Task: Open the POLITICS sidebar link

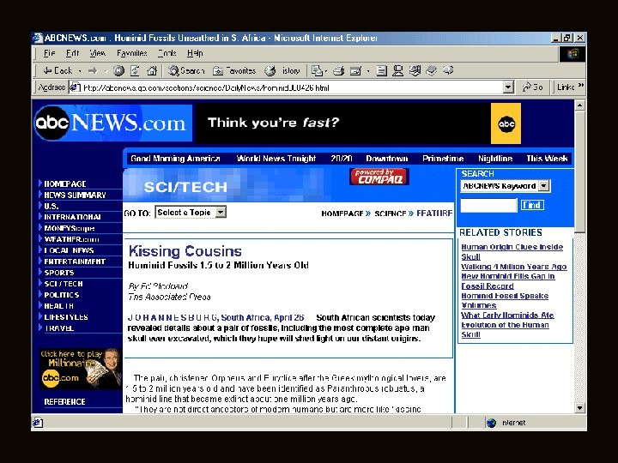Action: (x=62, y=294)
